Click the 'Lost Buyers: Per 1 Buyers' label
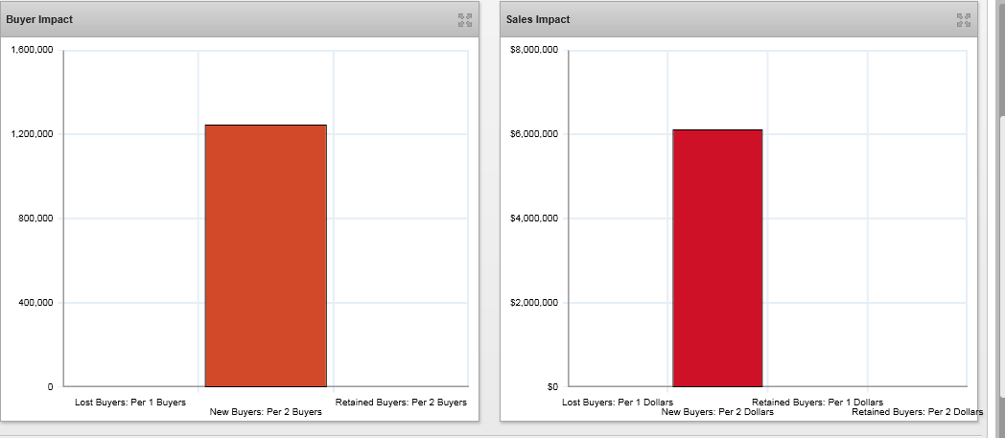 (x=130, y=403)
